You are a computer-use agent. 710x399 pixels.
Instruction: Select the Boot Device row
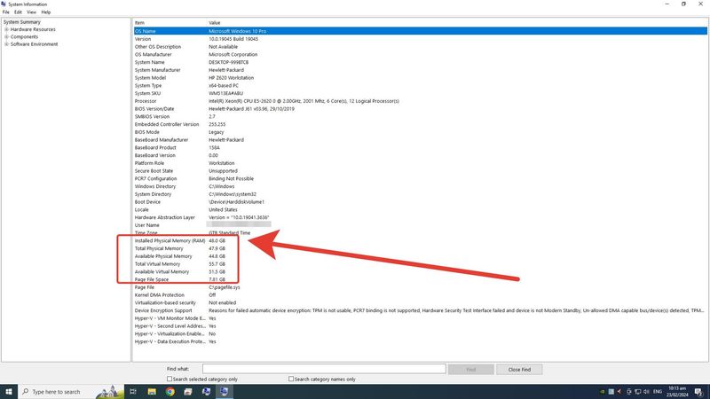click(x=420, y=202)
